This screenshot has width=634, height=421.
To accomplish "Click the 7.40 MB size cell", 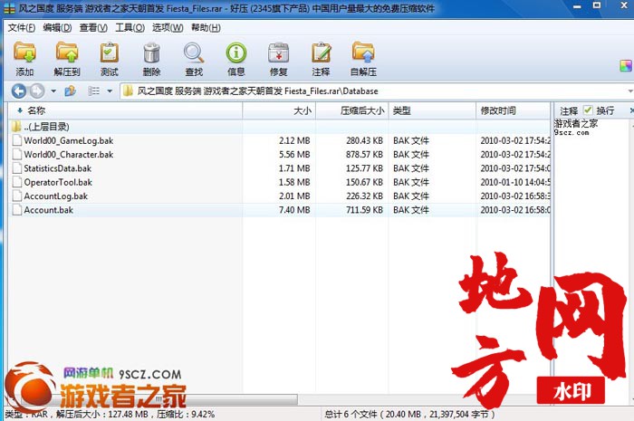I will [294, 210].
